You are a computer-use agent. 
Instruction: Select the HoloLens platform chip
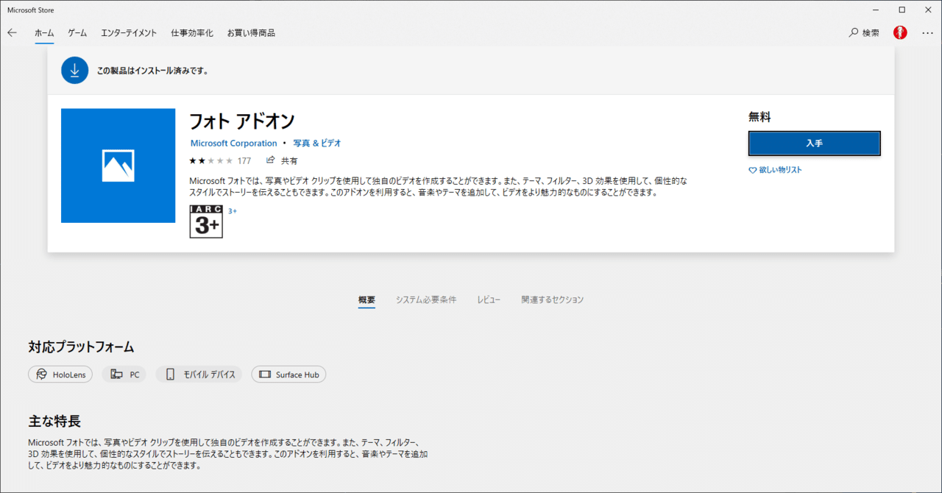point(60,374)
